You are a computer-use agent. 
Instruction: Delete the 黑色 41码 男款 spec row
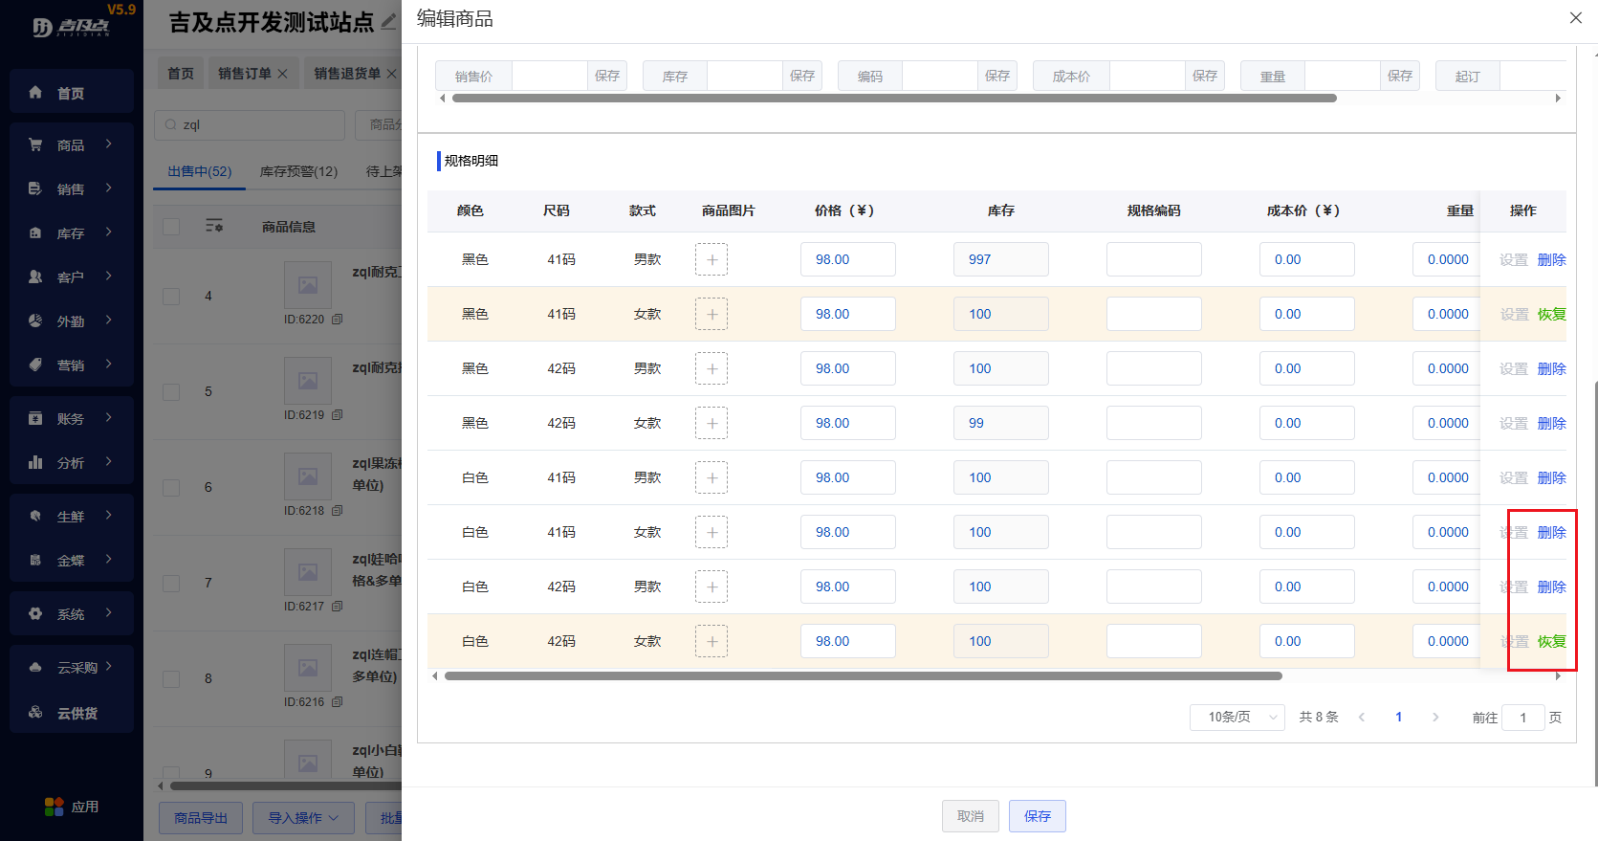[1552, 260]
